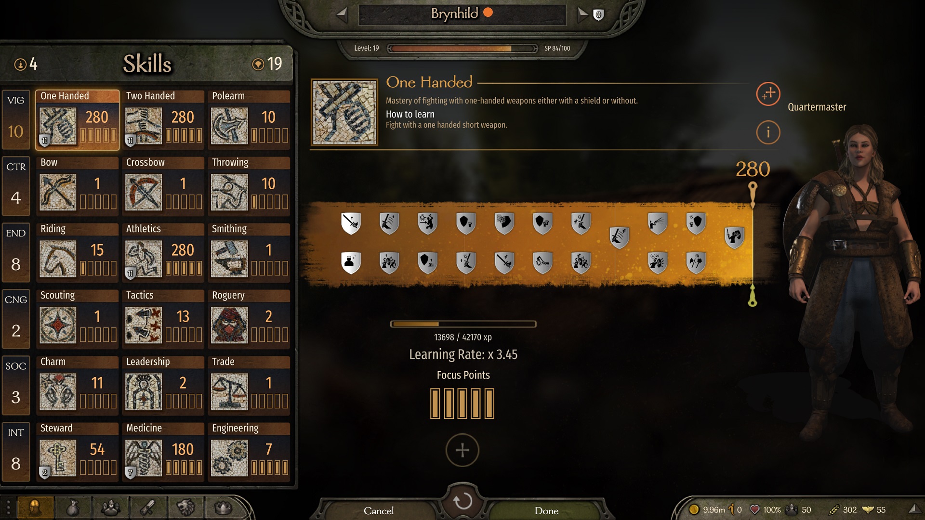This screenshot has width=925, height=520.
Task: Select the Two Handed skill icon
Action: (x=144, y=126)
